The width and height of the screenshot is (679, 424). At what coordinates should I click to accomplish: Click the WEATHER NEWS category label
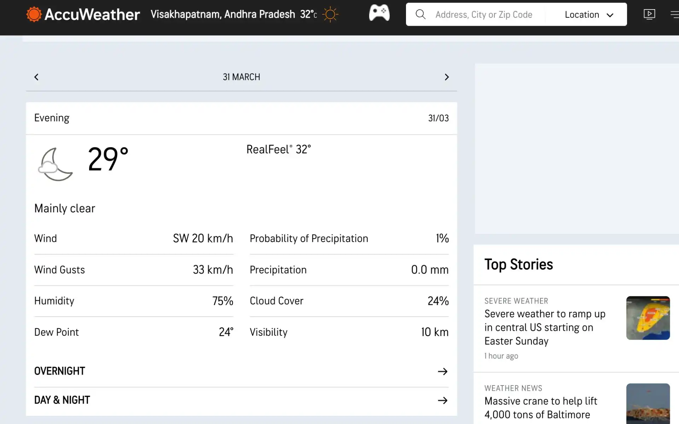[x=513, y=388]
